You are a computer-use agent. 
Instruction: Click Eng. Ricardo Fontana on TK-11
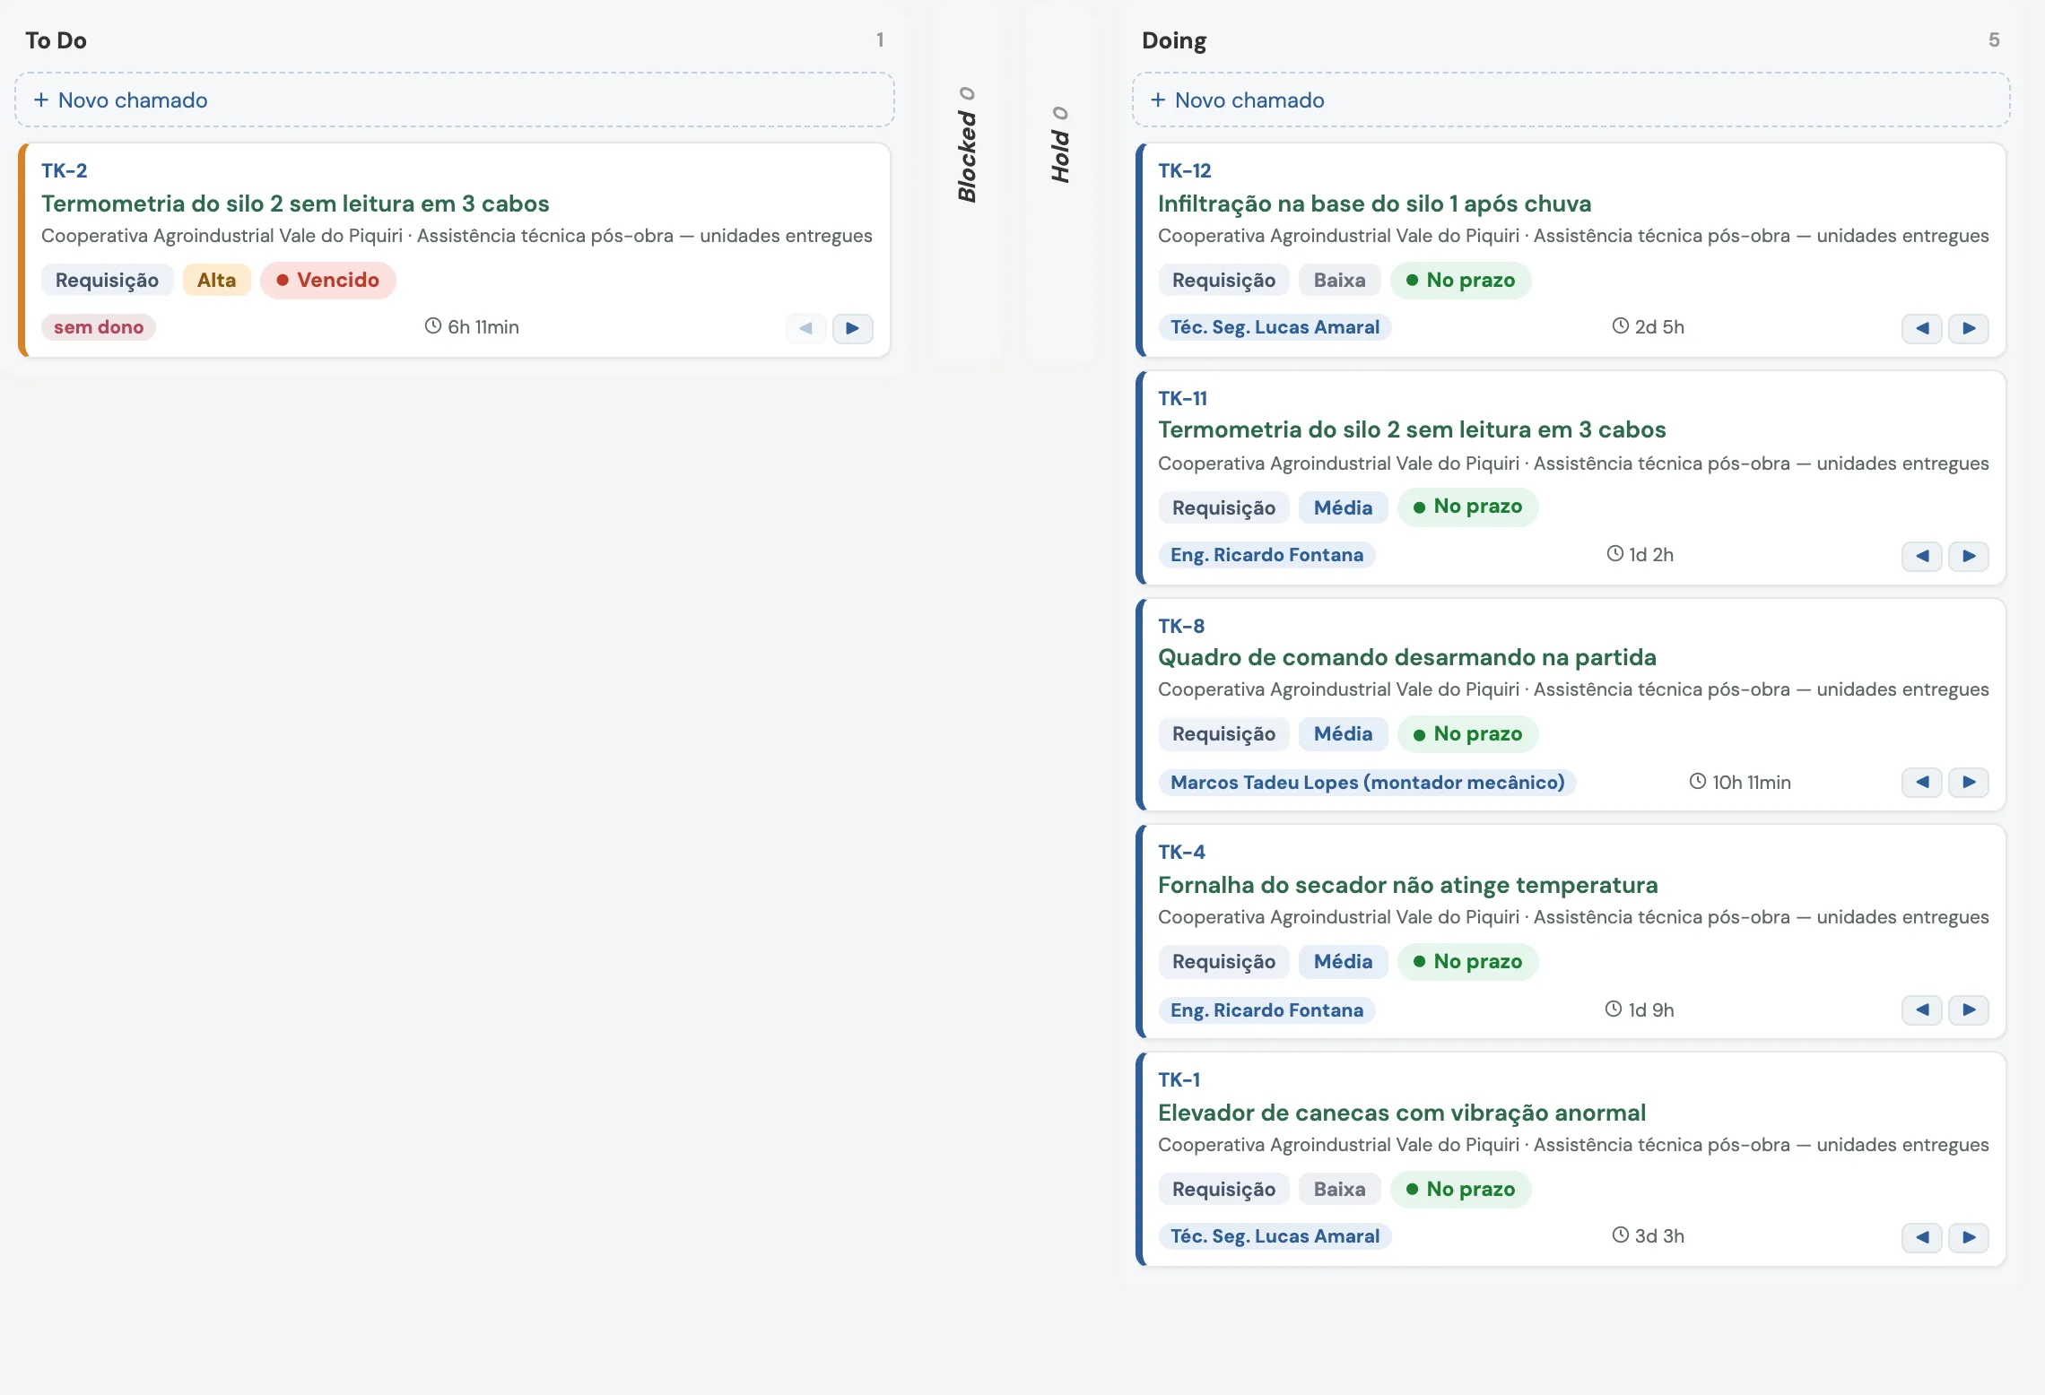click(1266, 555)
